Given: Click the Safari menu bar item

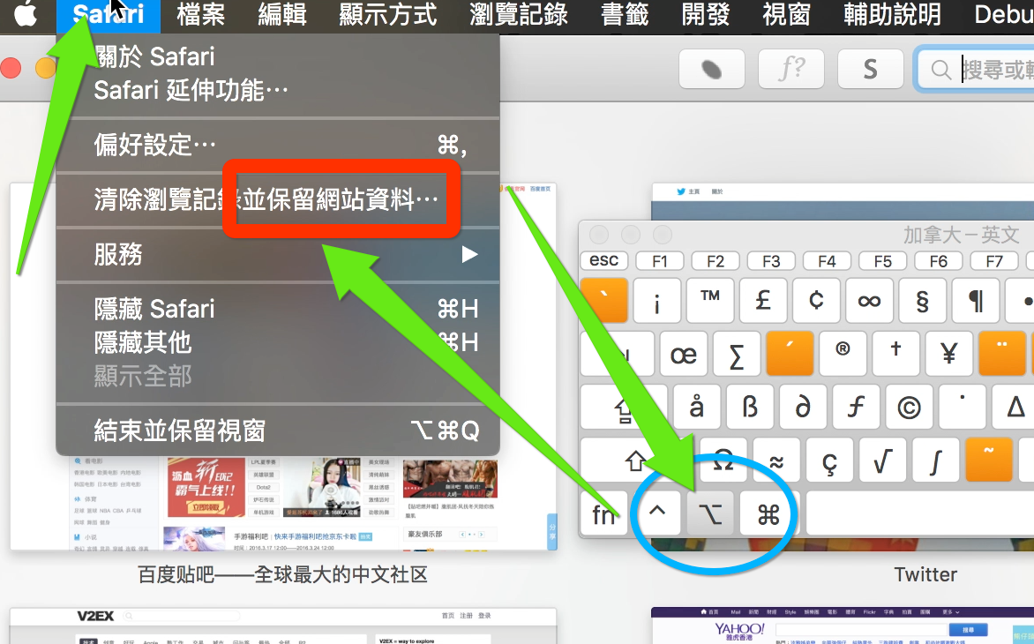Looking at the screenshot, I should (x=109, y=14).
